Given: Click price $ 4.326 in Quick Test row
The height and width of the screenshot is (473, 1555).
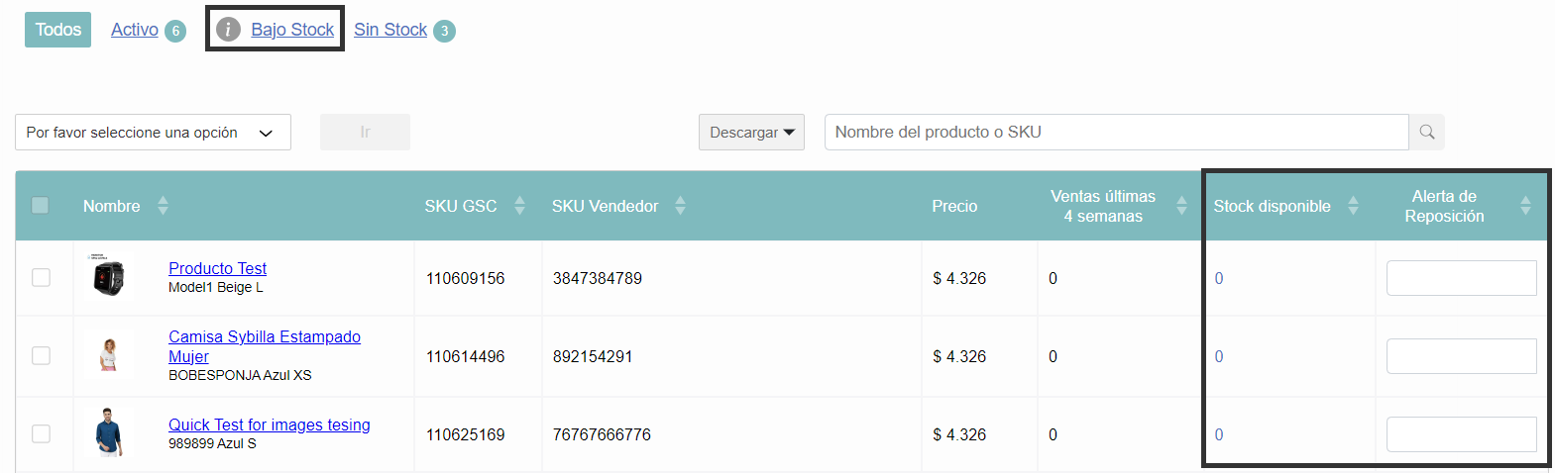Looking at the screenshot, I should point(959,434).
